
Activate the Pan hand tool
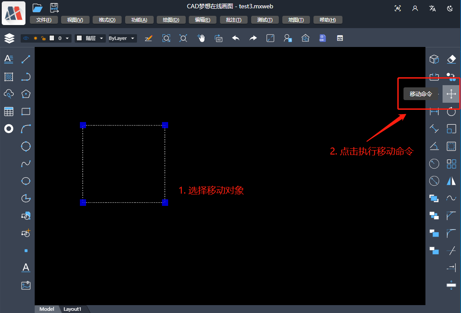(201, 38)
